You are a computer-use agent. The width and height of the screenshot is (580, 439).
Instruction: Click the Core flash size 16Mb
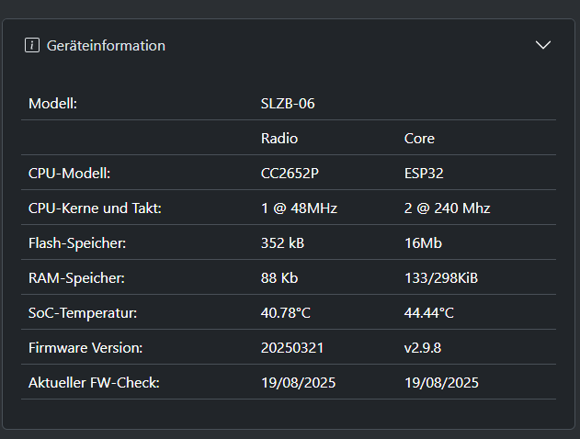pos(423,243)
